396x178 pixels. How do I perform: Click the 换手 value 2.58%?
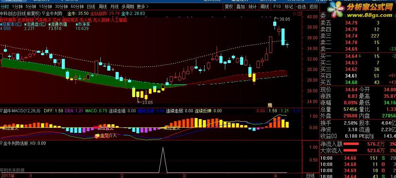tap(351, 123)
